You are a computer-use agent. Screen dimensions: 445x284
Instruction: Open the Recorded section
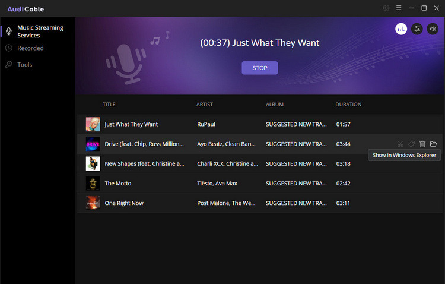[x=30, y=48]
